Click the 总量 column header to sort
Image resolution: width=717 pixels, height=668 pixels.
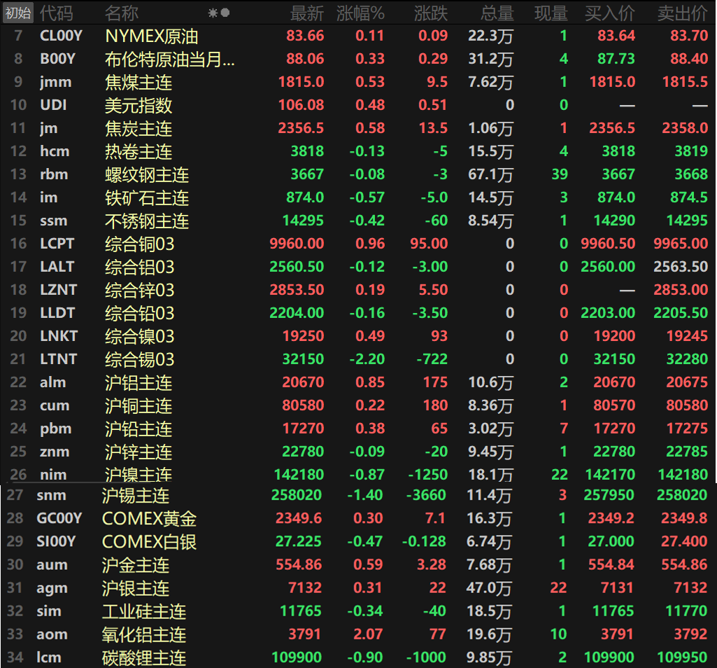[x=497, y=12]
